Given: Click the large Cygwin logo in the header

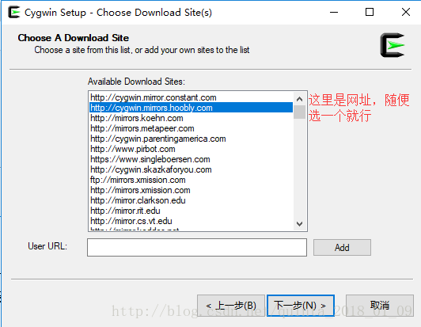Looking at the screenshot, I should coord(393,45).
